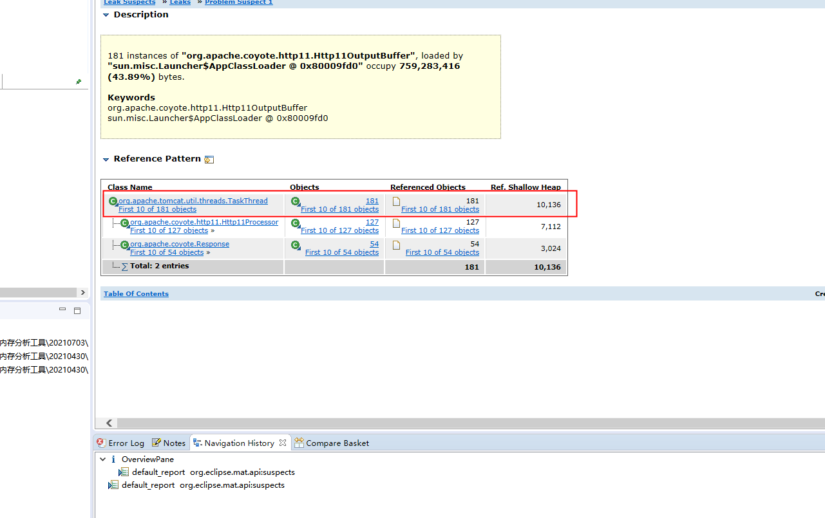Switch to the Error Log tab

[122, 443]
